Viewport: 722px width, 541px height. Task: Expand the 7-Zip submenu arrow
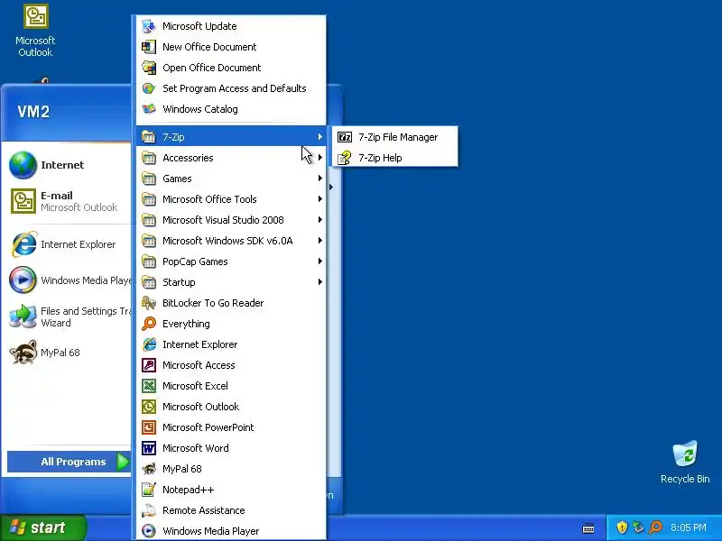(x=320, y=137)
